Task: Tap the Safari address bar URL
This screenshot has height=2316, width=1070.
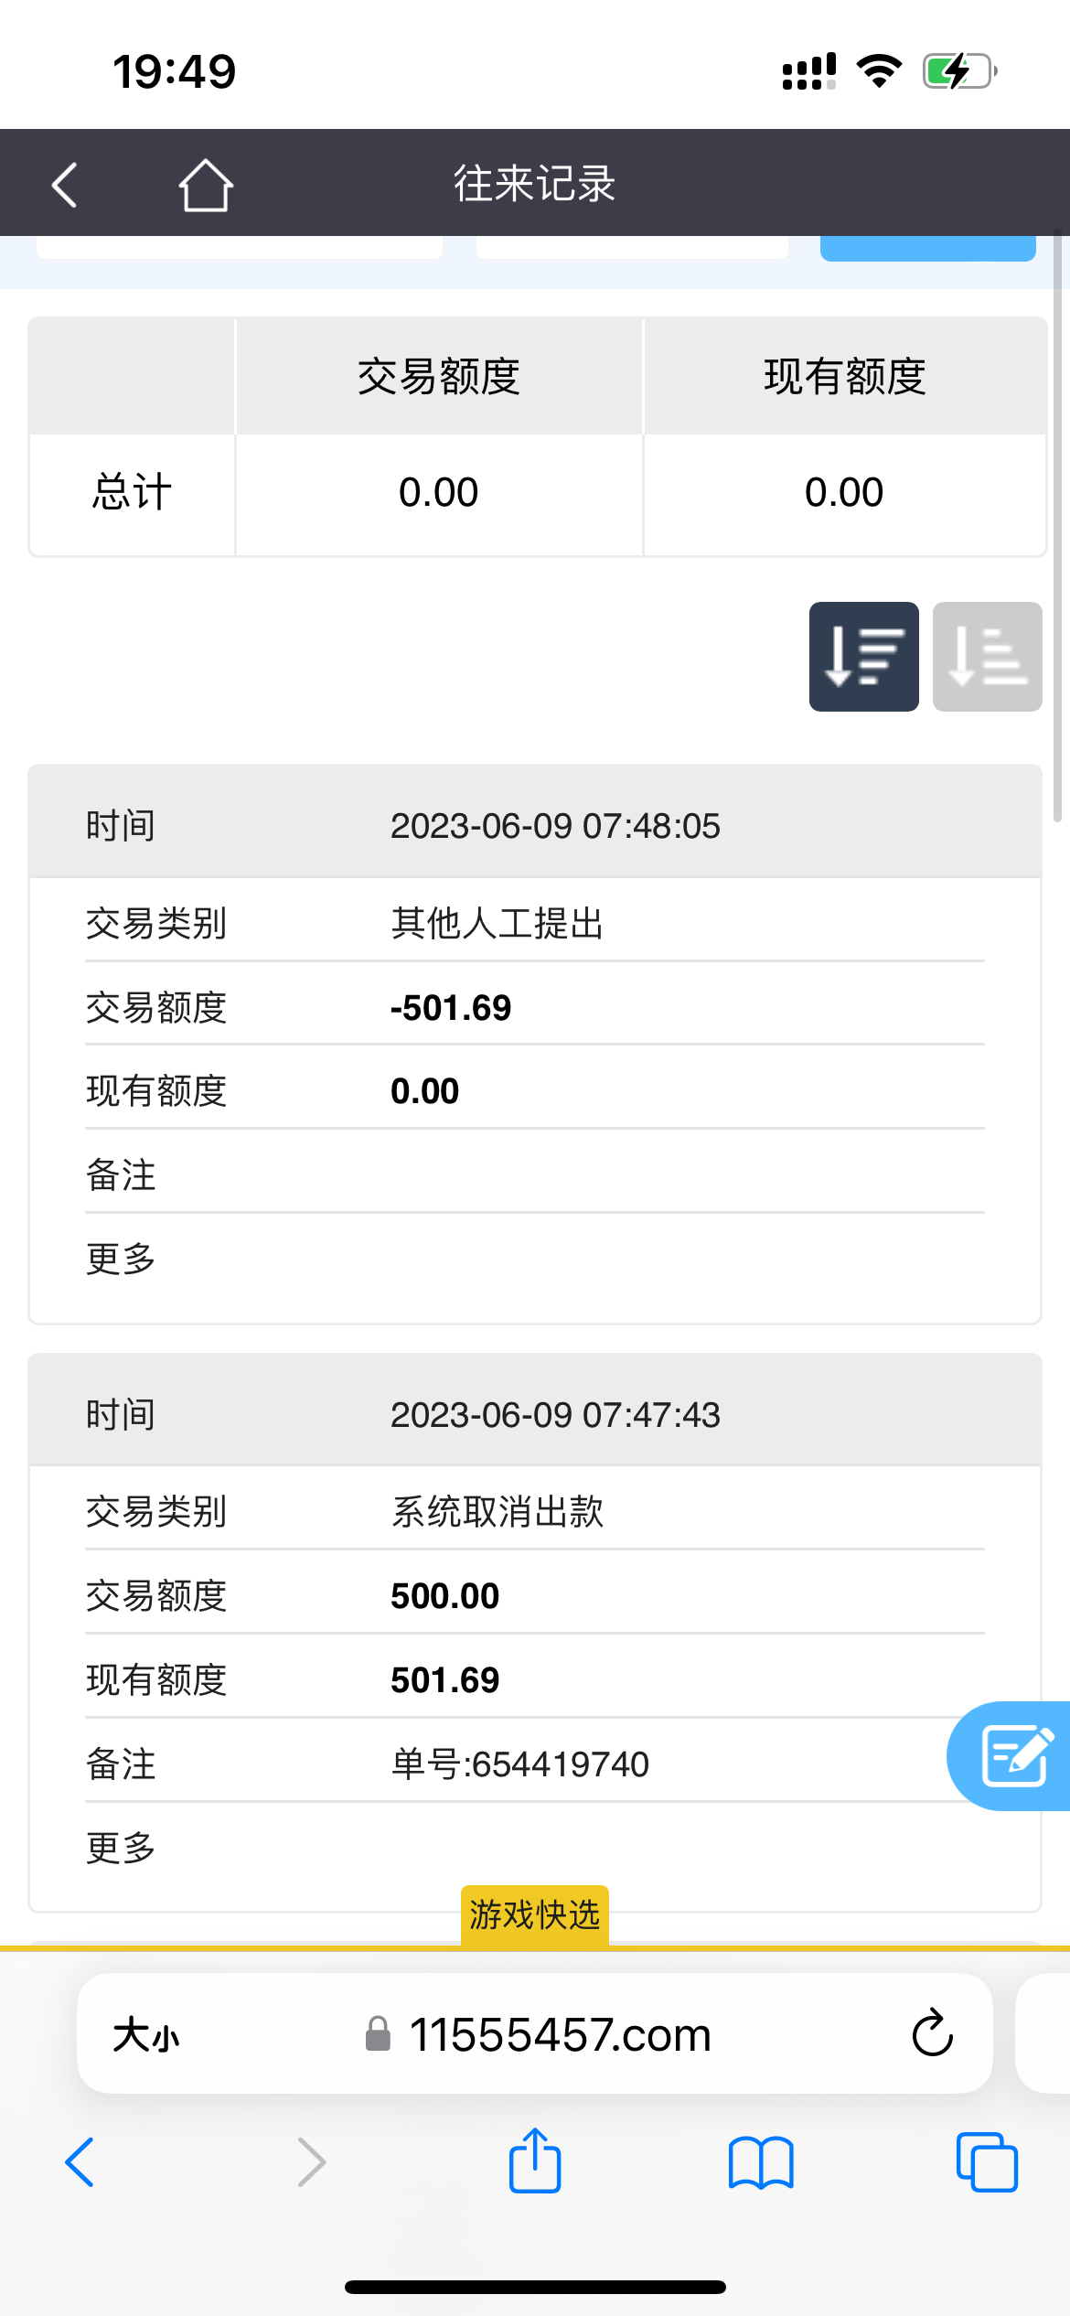Action: coord(558,2035)
